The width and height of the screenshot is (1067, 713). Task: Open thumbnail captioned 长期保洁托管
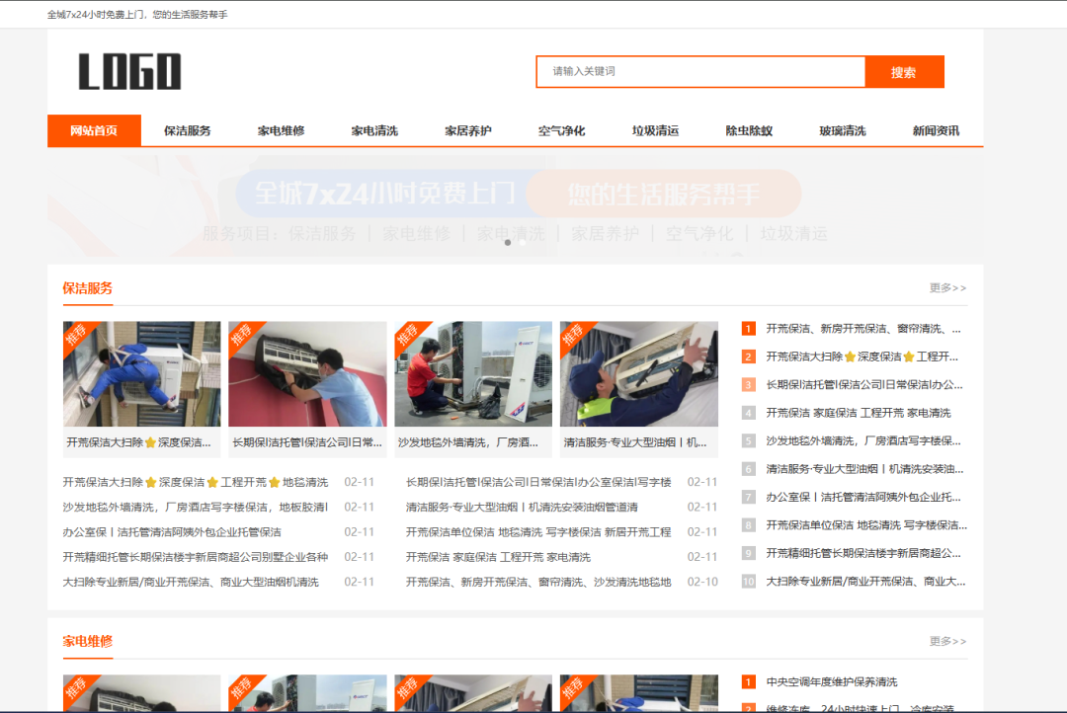point(307,374)
